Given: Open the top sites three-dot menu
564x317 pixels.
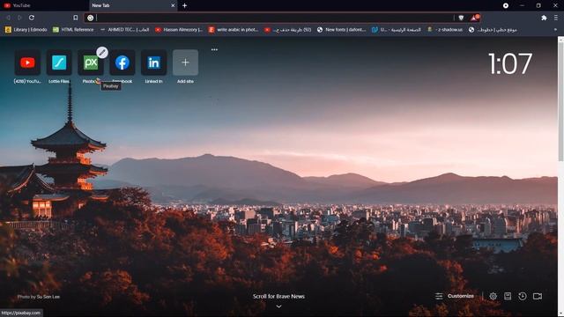Looking at the screenshot, I should pyautogui.click(x=214, y=49).
